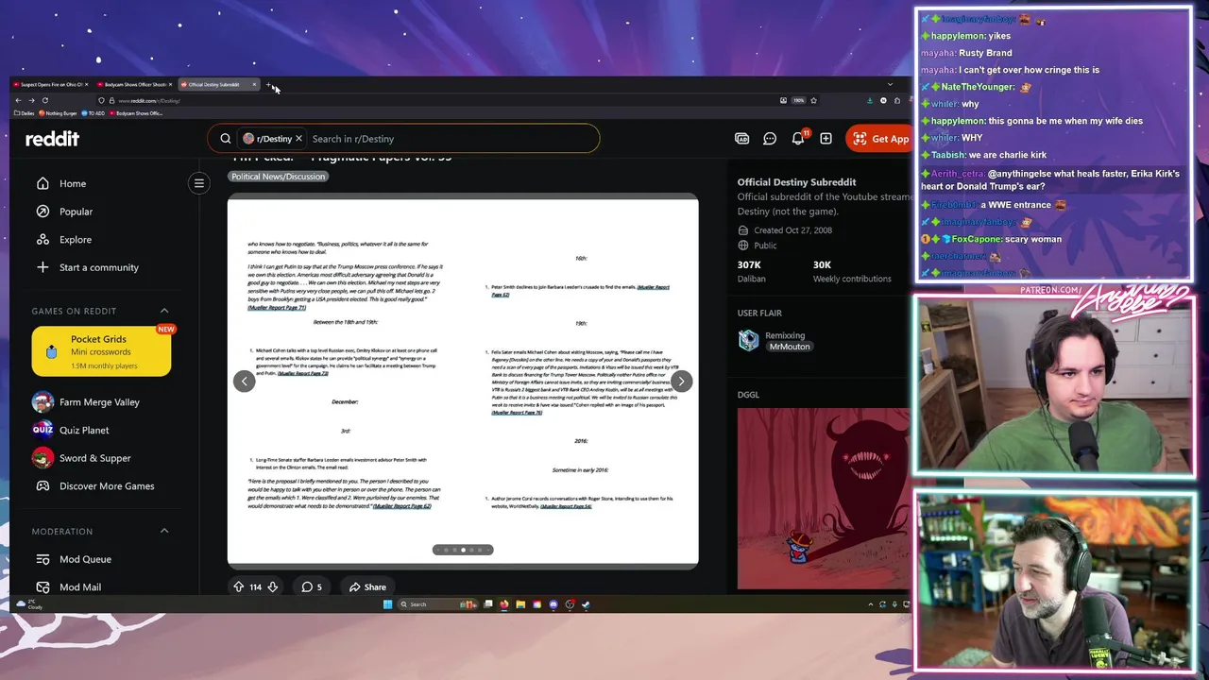The image size is (1209, 680).
Task: Click the create post plus icon
Action: (x=826, y=139)
